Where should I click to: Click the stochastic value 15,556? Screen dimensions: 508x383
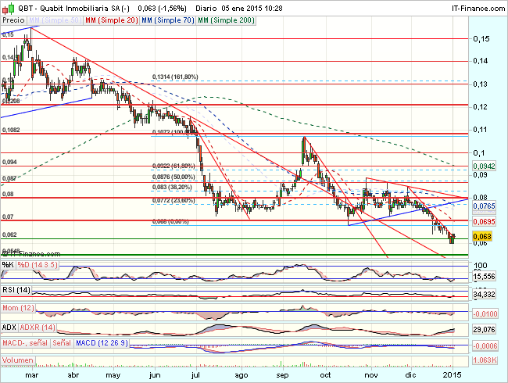point(484,277)
